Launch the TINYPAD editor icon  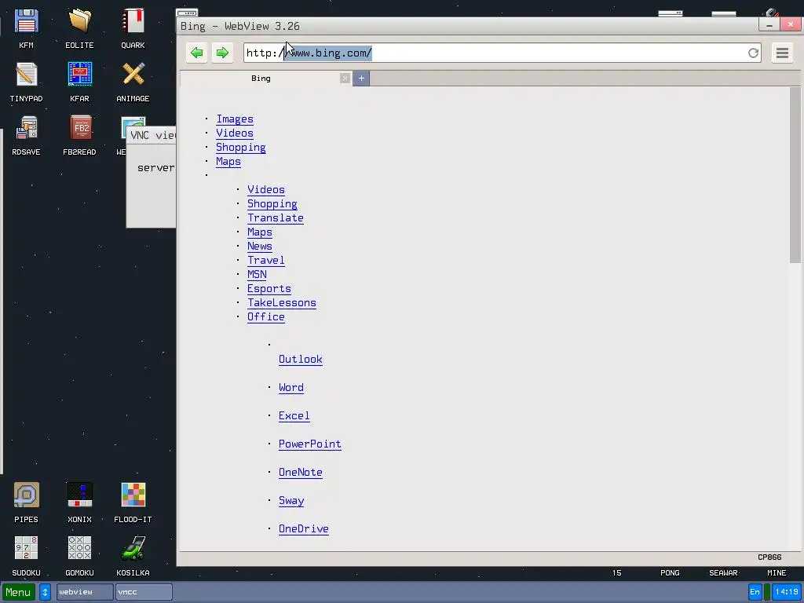[26, 82]
